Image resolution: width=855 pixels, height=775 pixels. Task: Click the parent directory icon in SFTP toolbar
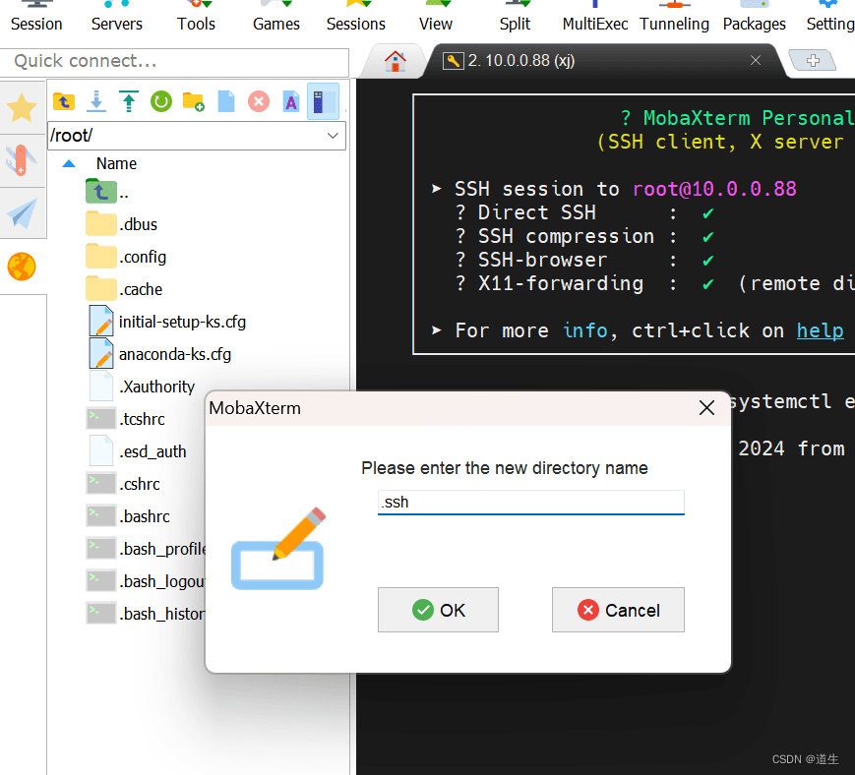pos(64,102)
